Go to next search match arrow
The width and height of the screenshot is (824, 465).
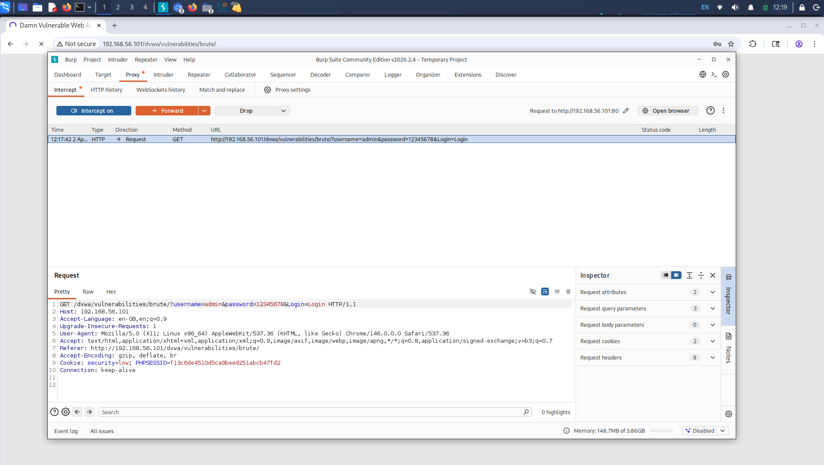[x=89, y=412]
